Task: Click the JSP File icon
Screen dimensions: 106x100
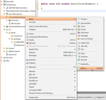Action: pyautogui.click(x=79, y=46)
